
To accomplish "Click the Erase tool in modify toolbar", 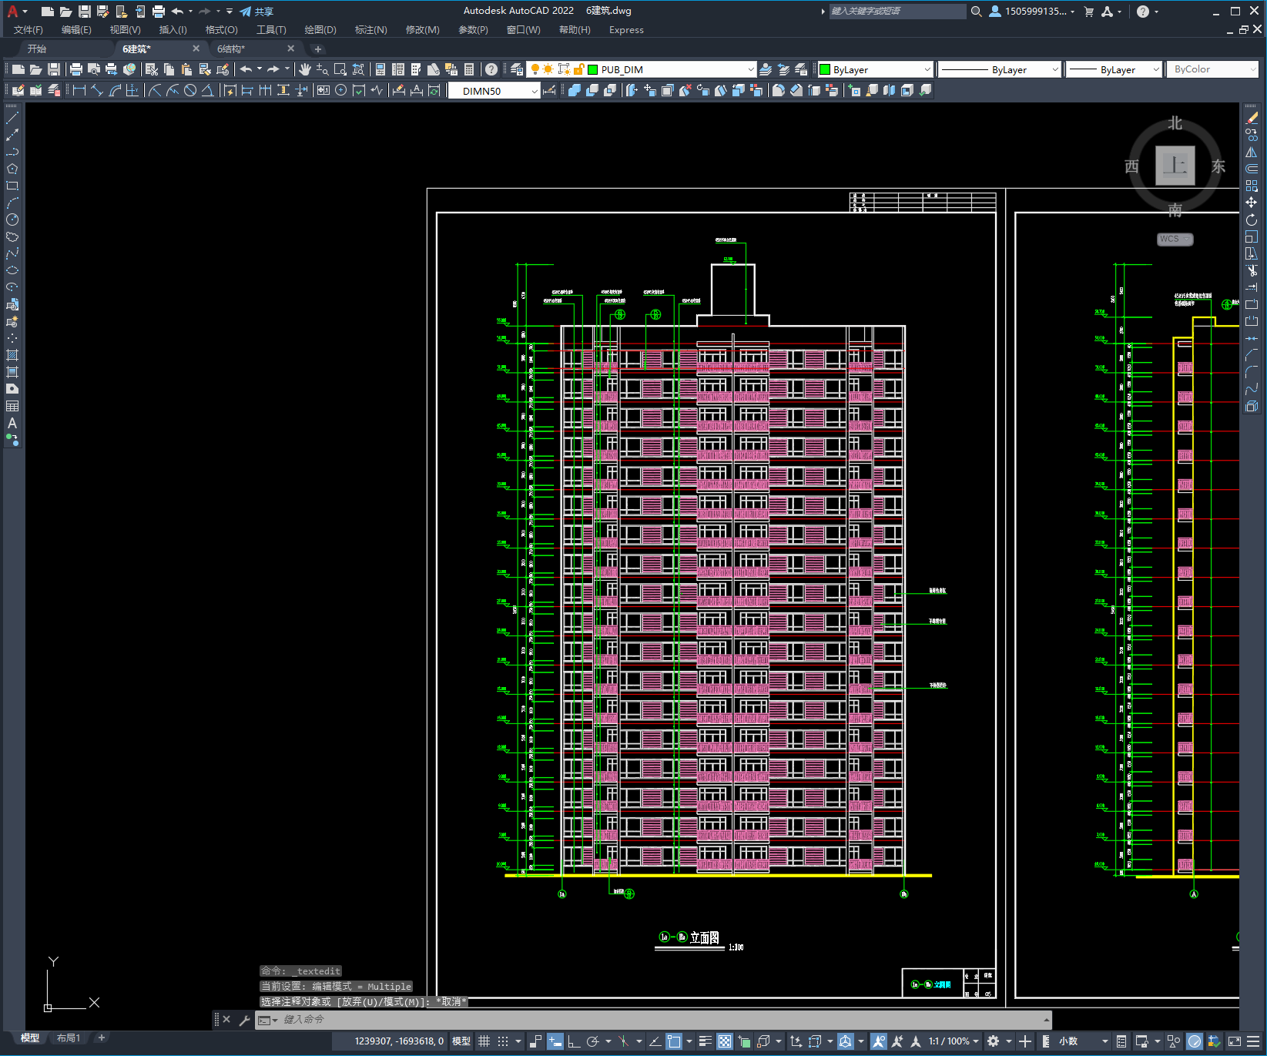I will tap(1252, 119).
